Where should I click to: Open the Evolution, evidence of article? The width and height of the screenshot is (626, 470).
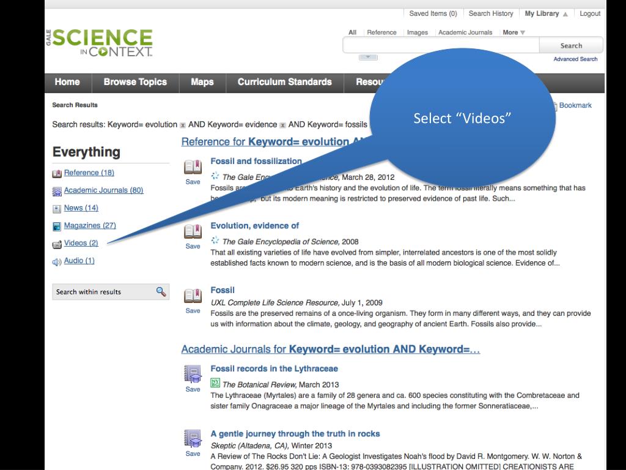[255, 226]
